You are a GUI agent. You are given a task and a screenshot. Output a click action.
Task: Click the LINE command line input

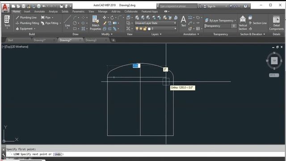pos(145,154)
